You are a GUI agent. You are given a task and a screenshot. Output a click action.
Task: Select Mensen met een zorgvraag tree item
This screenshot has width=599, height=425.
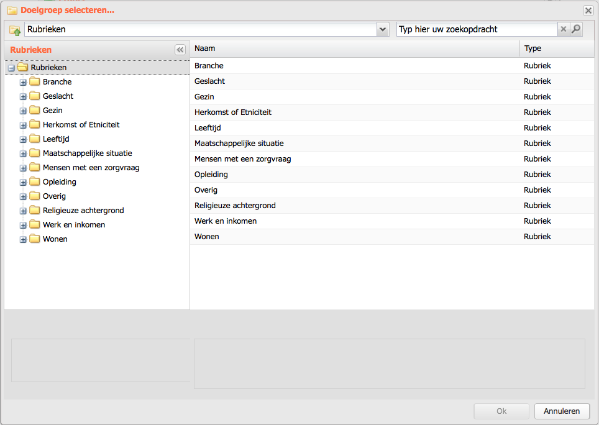pos(91,168)
